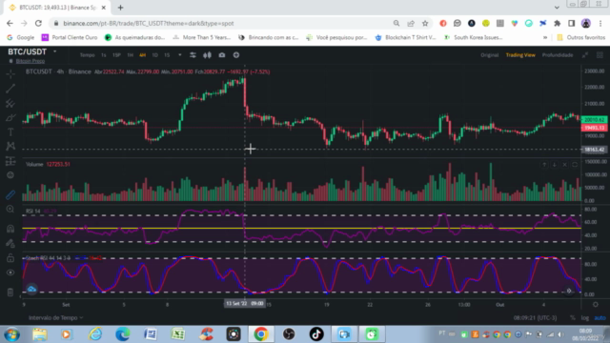
Task: Toggle magnet mode in left toolbar
Action: pos(10,229)
